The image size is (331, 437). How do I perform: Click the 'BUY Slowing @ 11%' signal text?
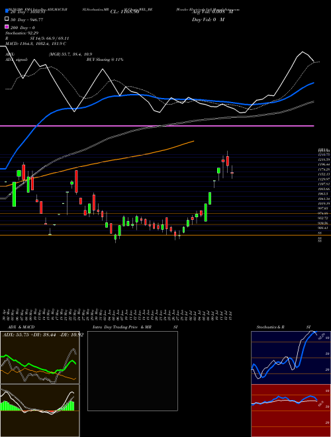point(105,60)
